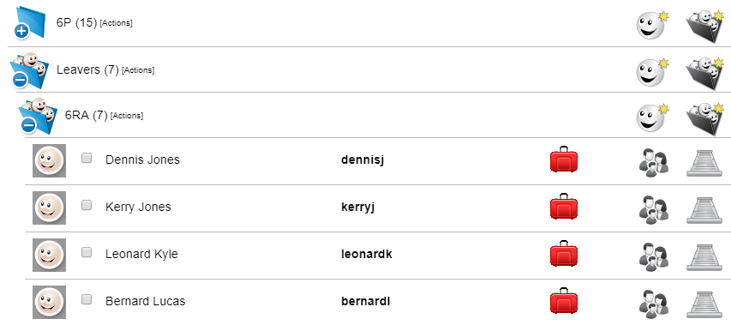Click Kerry Jones's avatar thumbnail
Viewport: 731px width, 325px height.
pyautogui.click(x=49, y=208)
